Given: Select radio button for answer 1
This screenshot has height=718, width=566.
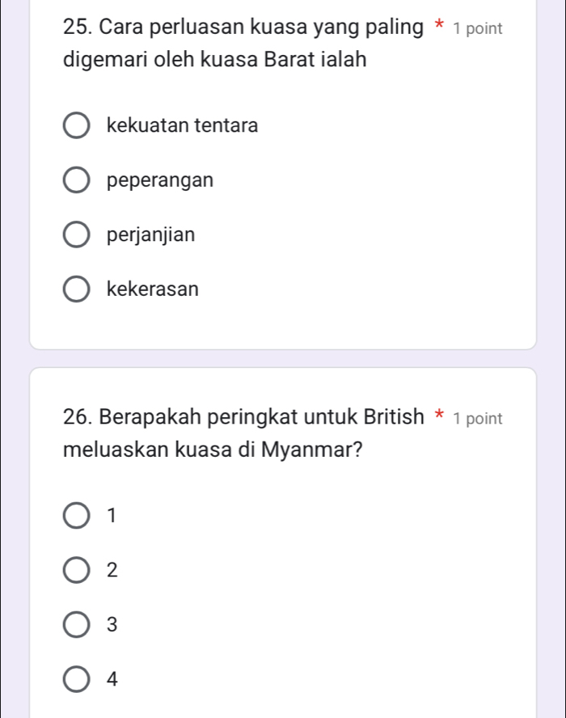Looking at the screenshot, I should (x=77, y=515).
